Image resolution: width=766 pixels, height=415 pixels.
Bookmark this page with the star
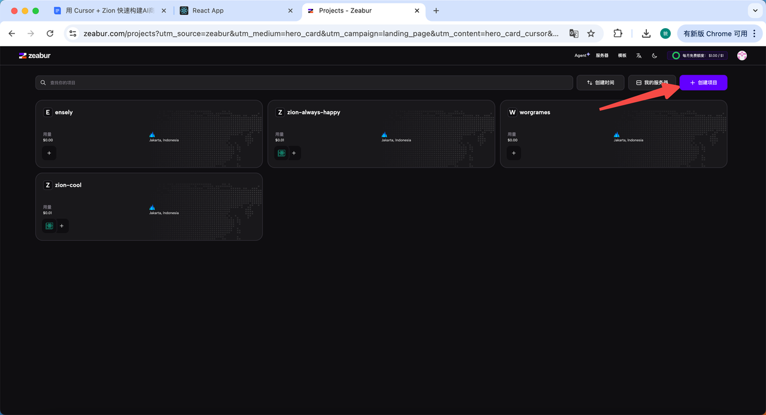click(591, 33)
